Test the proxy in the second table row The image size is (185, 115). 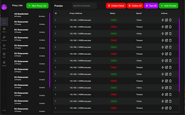pyautogui.click(x=163, y=27)
